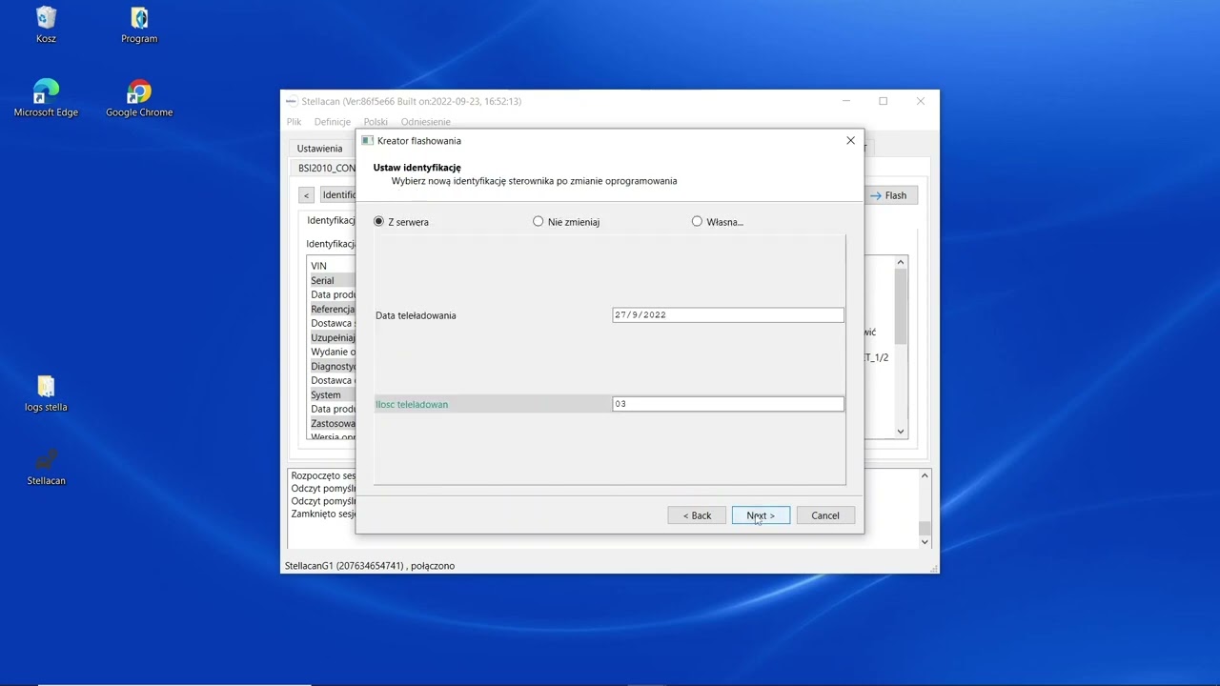Click the Data teleładowania label
Viewport: 1220px width, 686px height.
click(416, 315)
